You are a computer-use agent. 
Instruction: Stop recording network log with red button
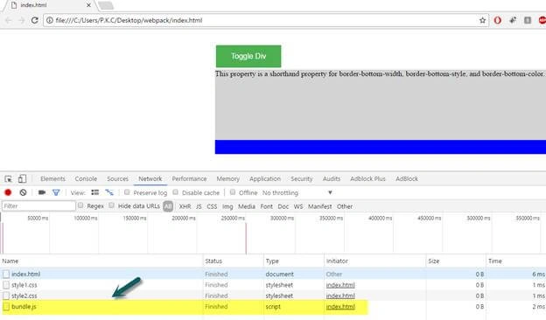(x=8, y=192)
